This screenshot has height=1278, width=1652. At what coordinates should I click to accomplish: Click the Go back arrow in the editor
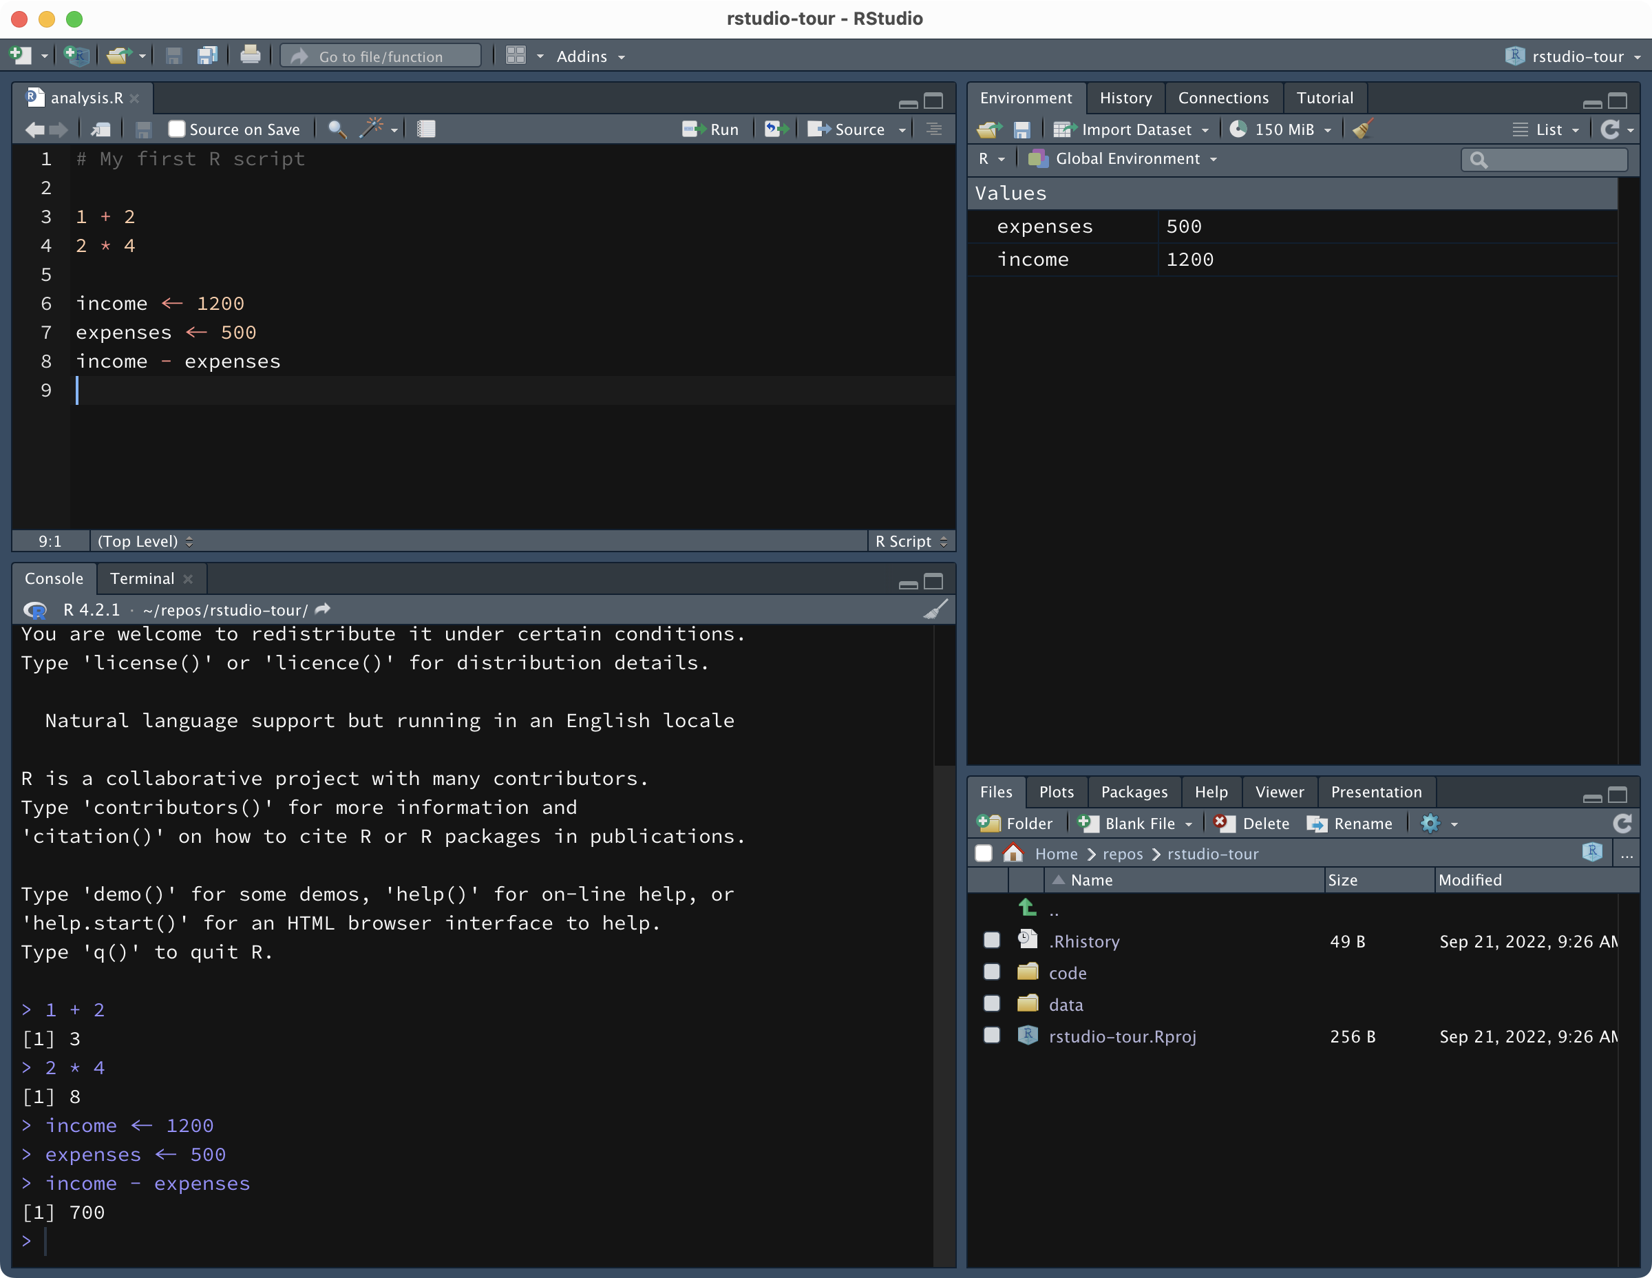coord(34,130)
